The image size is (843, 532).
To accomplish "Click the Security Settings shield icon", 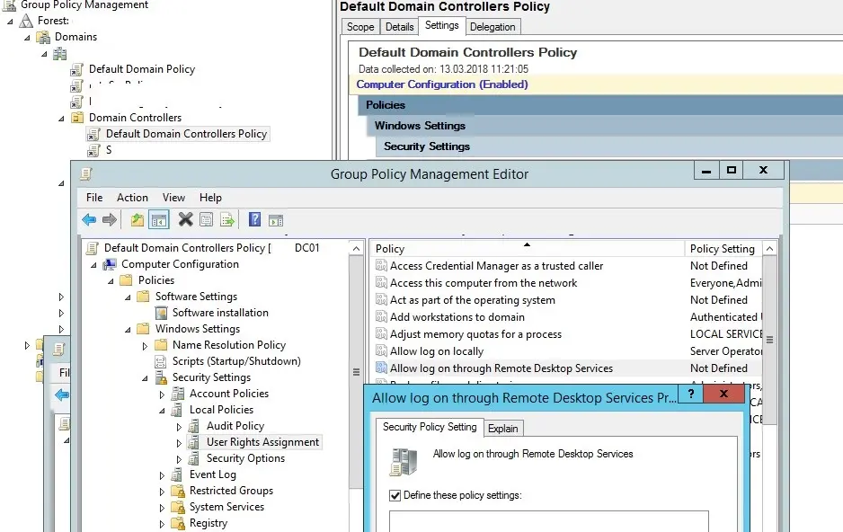I will pyautogui.click(x=161, y=377).
